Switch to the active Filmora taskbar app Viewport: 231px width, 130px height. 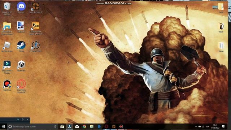[70, 126]
